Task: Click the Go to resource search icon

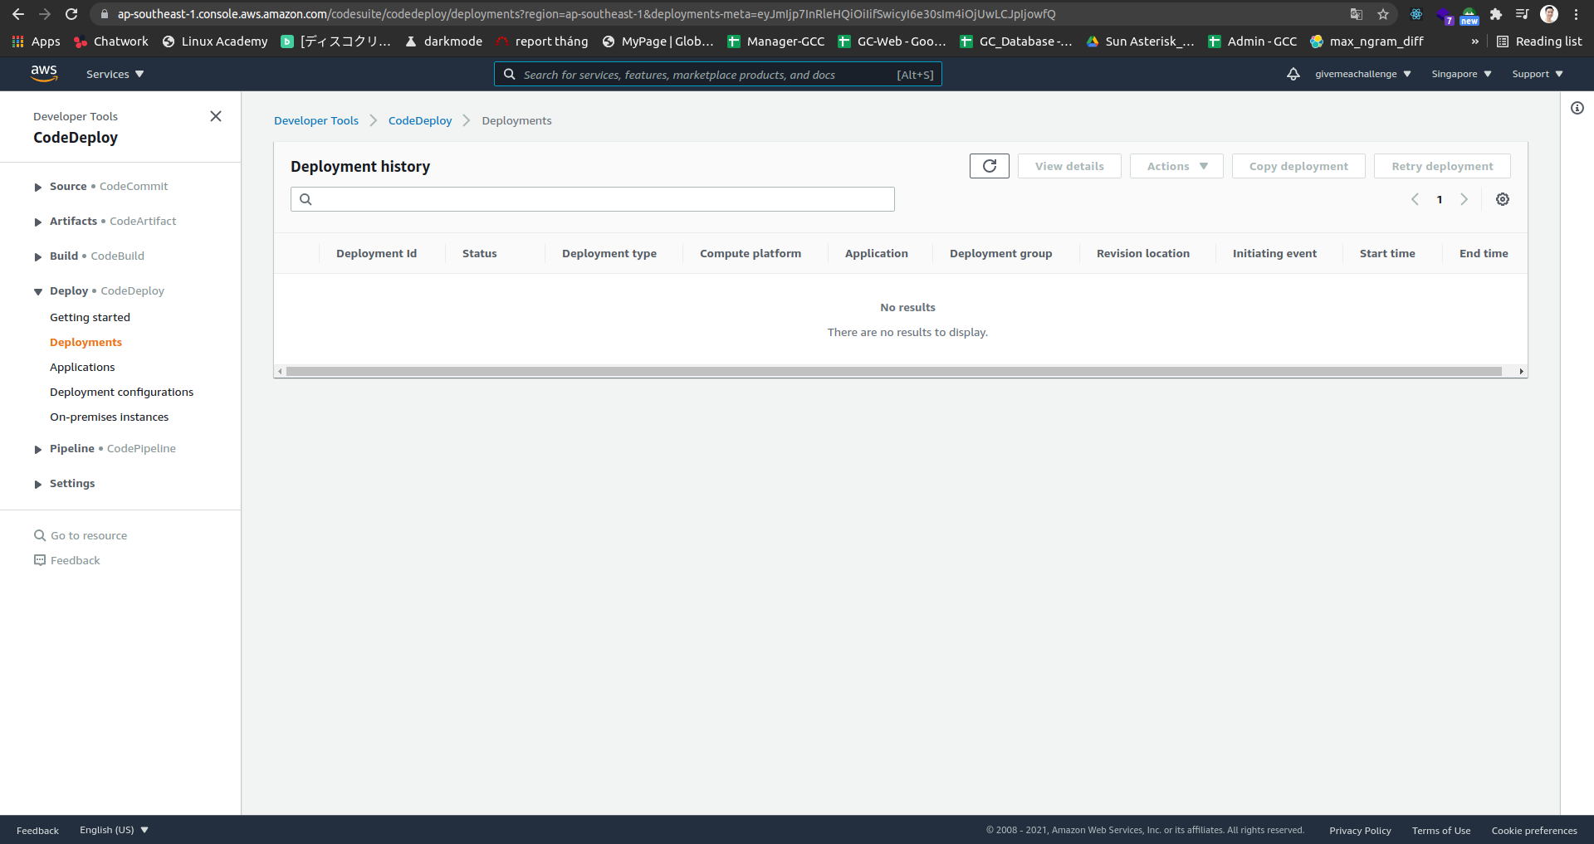Action: click(39, 535)
